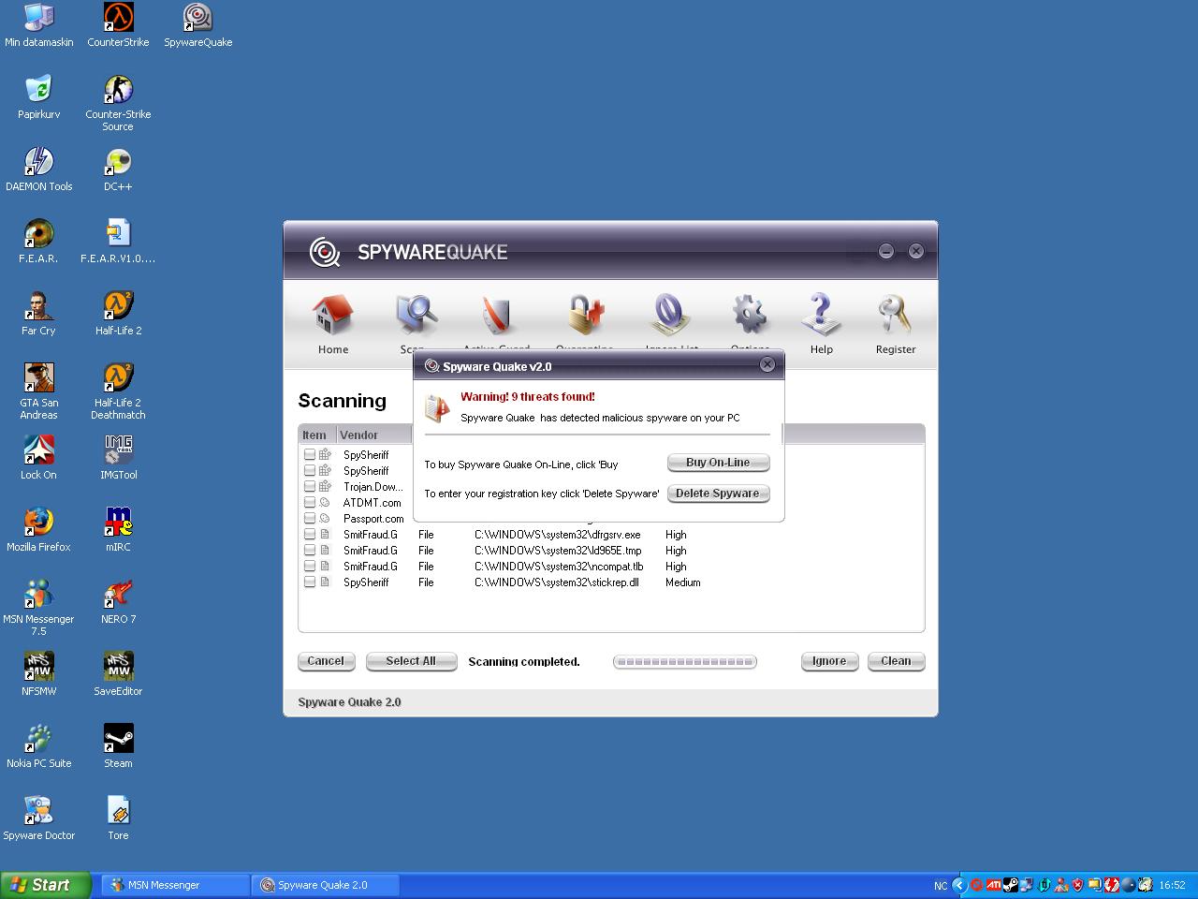Select the GTA San Andreas desktop icon
Screen dimensions: 1198x899
pos(38,391)
